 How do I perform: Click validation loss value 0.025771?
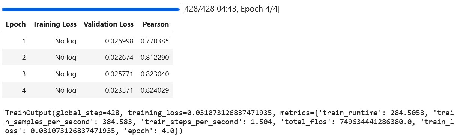[x=119, y=74]
